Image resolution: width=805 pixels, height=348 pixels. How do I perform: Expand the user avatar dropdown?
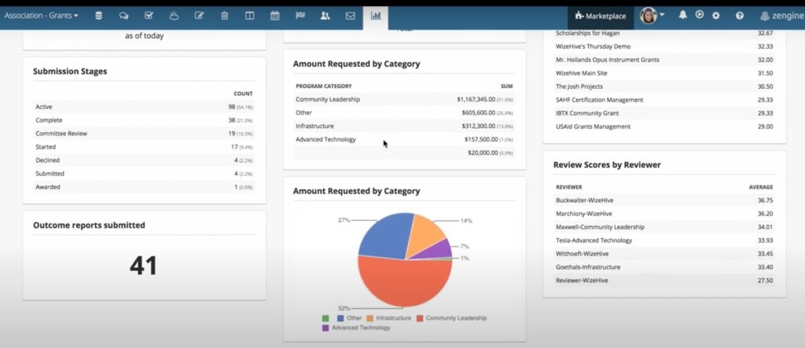pyautogui.click(x=652, y=16)
